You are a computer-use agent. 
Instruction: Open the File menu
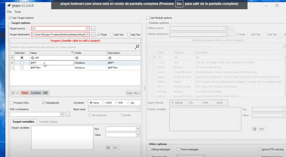(x=9, y=12)
